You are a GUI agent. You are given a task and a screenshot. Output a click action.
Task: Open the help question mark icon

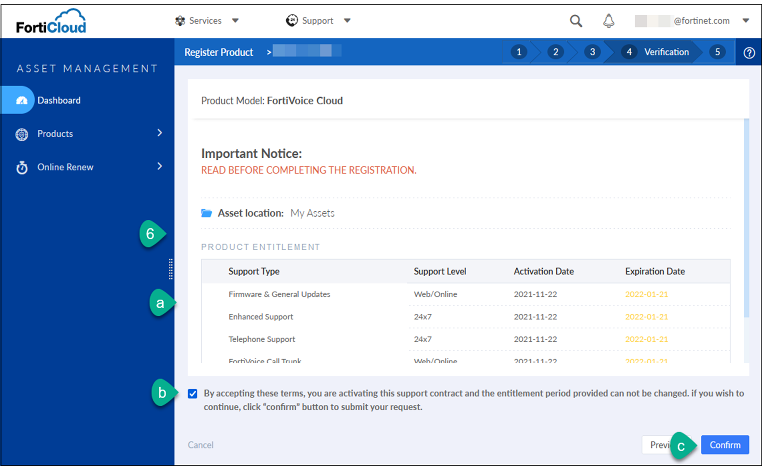pyautogui.click(x=748, y=52)
